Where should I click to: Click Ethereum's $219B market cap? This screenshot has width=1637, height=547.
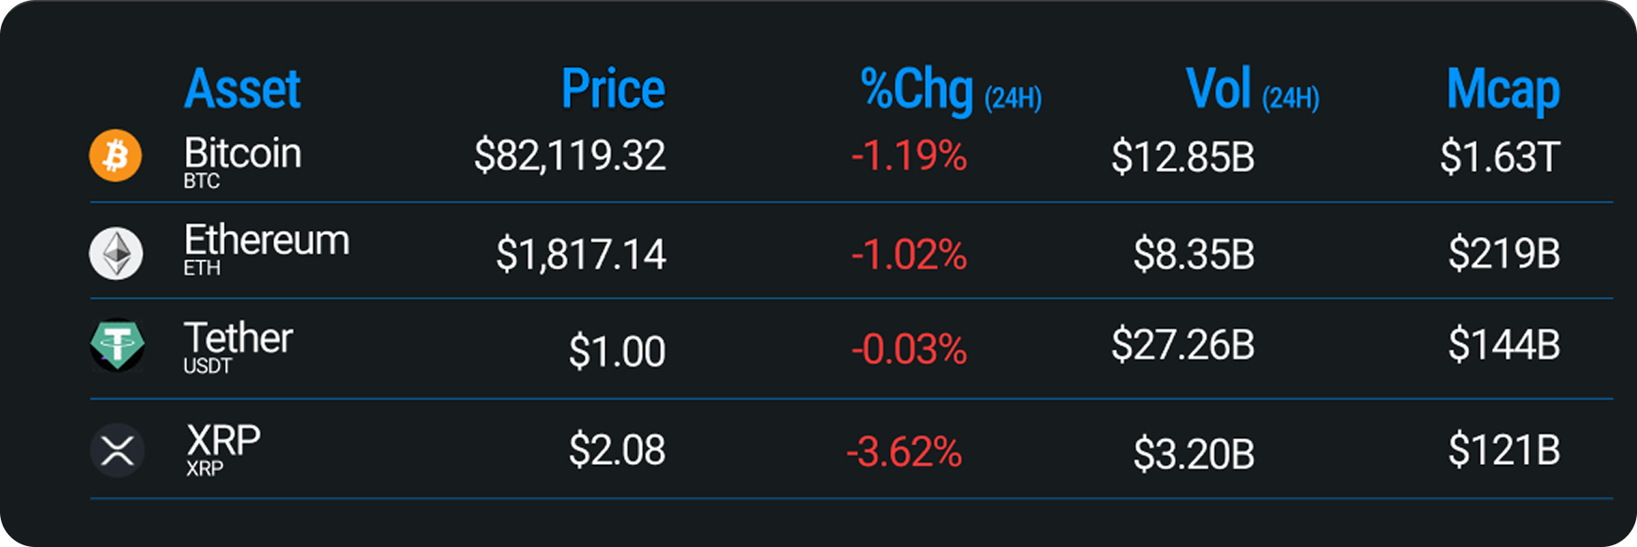1503,255
